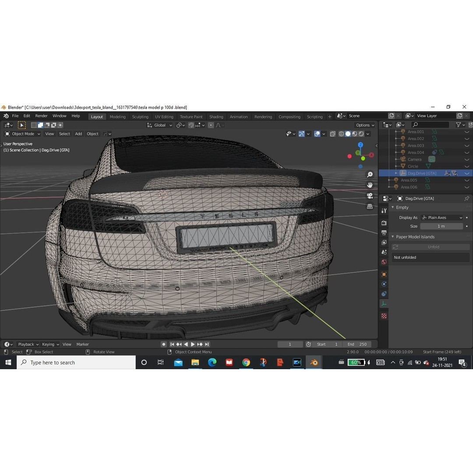Open the Object Mode dropdown
This screenshot has width=473, height=473.
pyautogui.click(x=22, y=134)
